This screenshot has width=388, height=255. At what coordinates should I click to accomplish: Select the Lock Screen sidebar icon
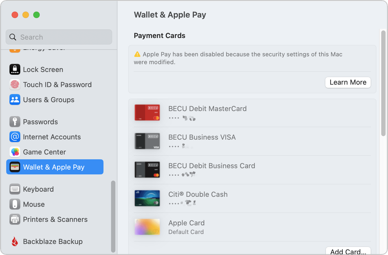(15, 69)
